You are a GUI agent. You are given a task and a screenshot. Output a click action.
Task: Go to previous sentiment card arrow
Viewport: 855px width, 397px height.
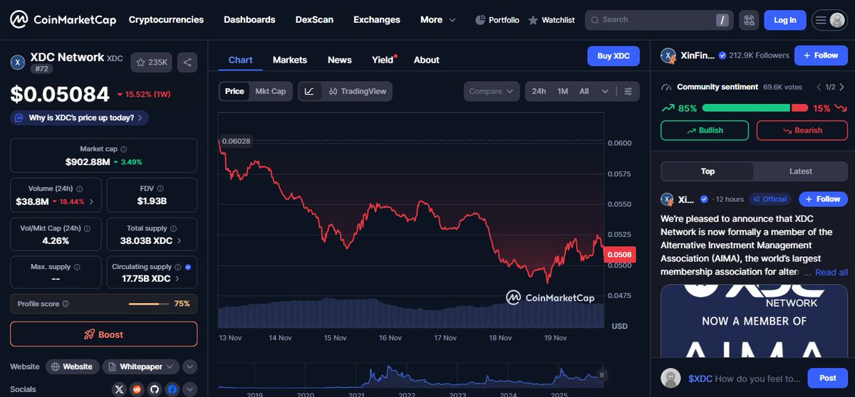click(x=819, y=87)
